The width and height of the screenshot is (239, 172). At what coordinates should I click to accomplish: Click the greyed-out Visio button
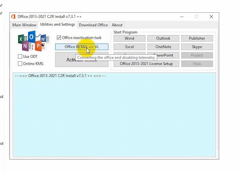click(x=197, y=64)
